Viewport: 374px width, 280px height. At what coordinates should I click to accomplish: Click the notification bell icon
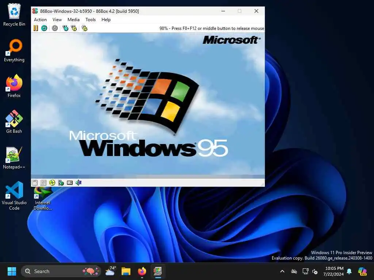pyautogui.click(x=349, y=271)
